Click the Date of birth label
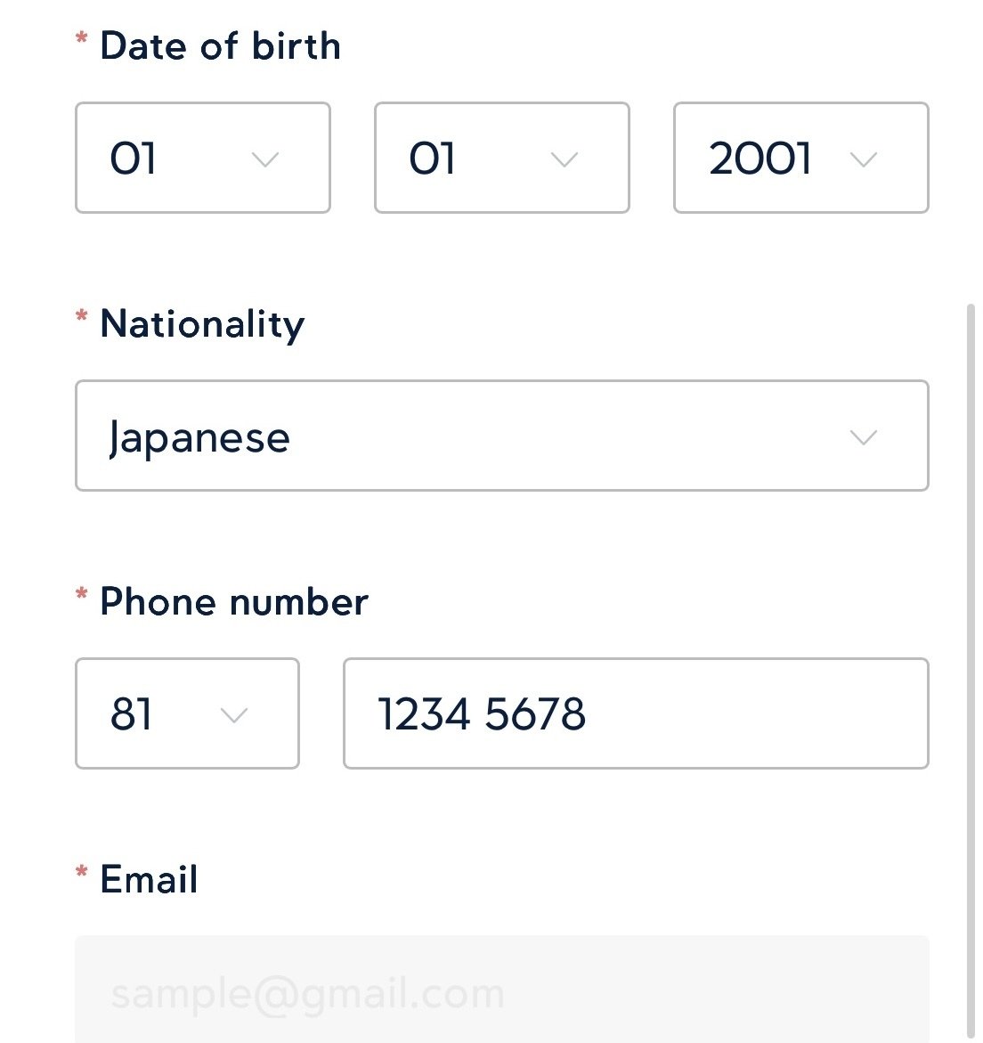This screenshot has height=1043, width=983. pos(220,46)
